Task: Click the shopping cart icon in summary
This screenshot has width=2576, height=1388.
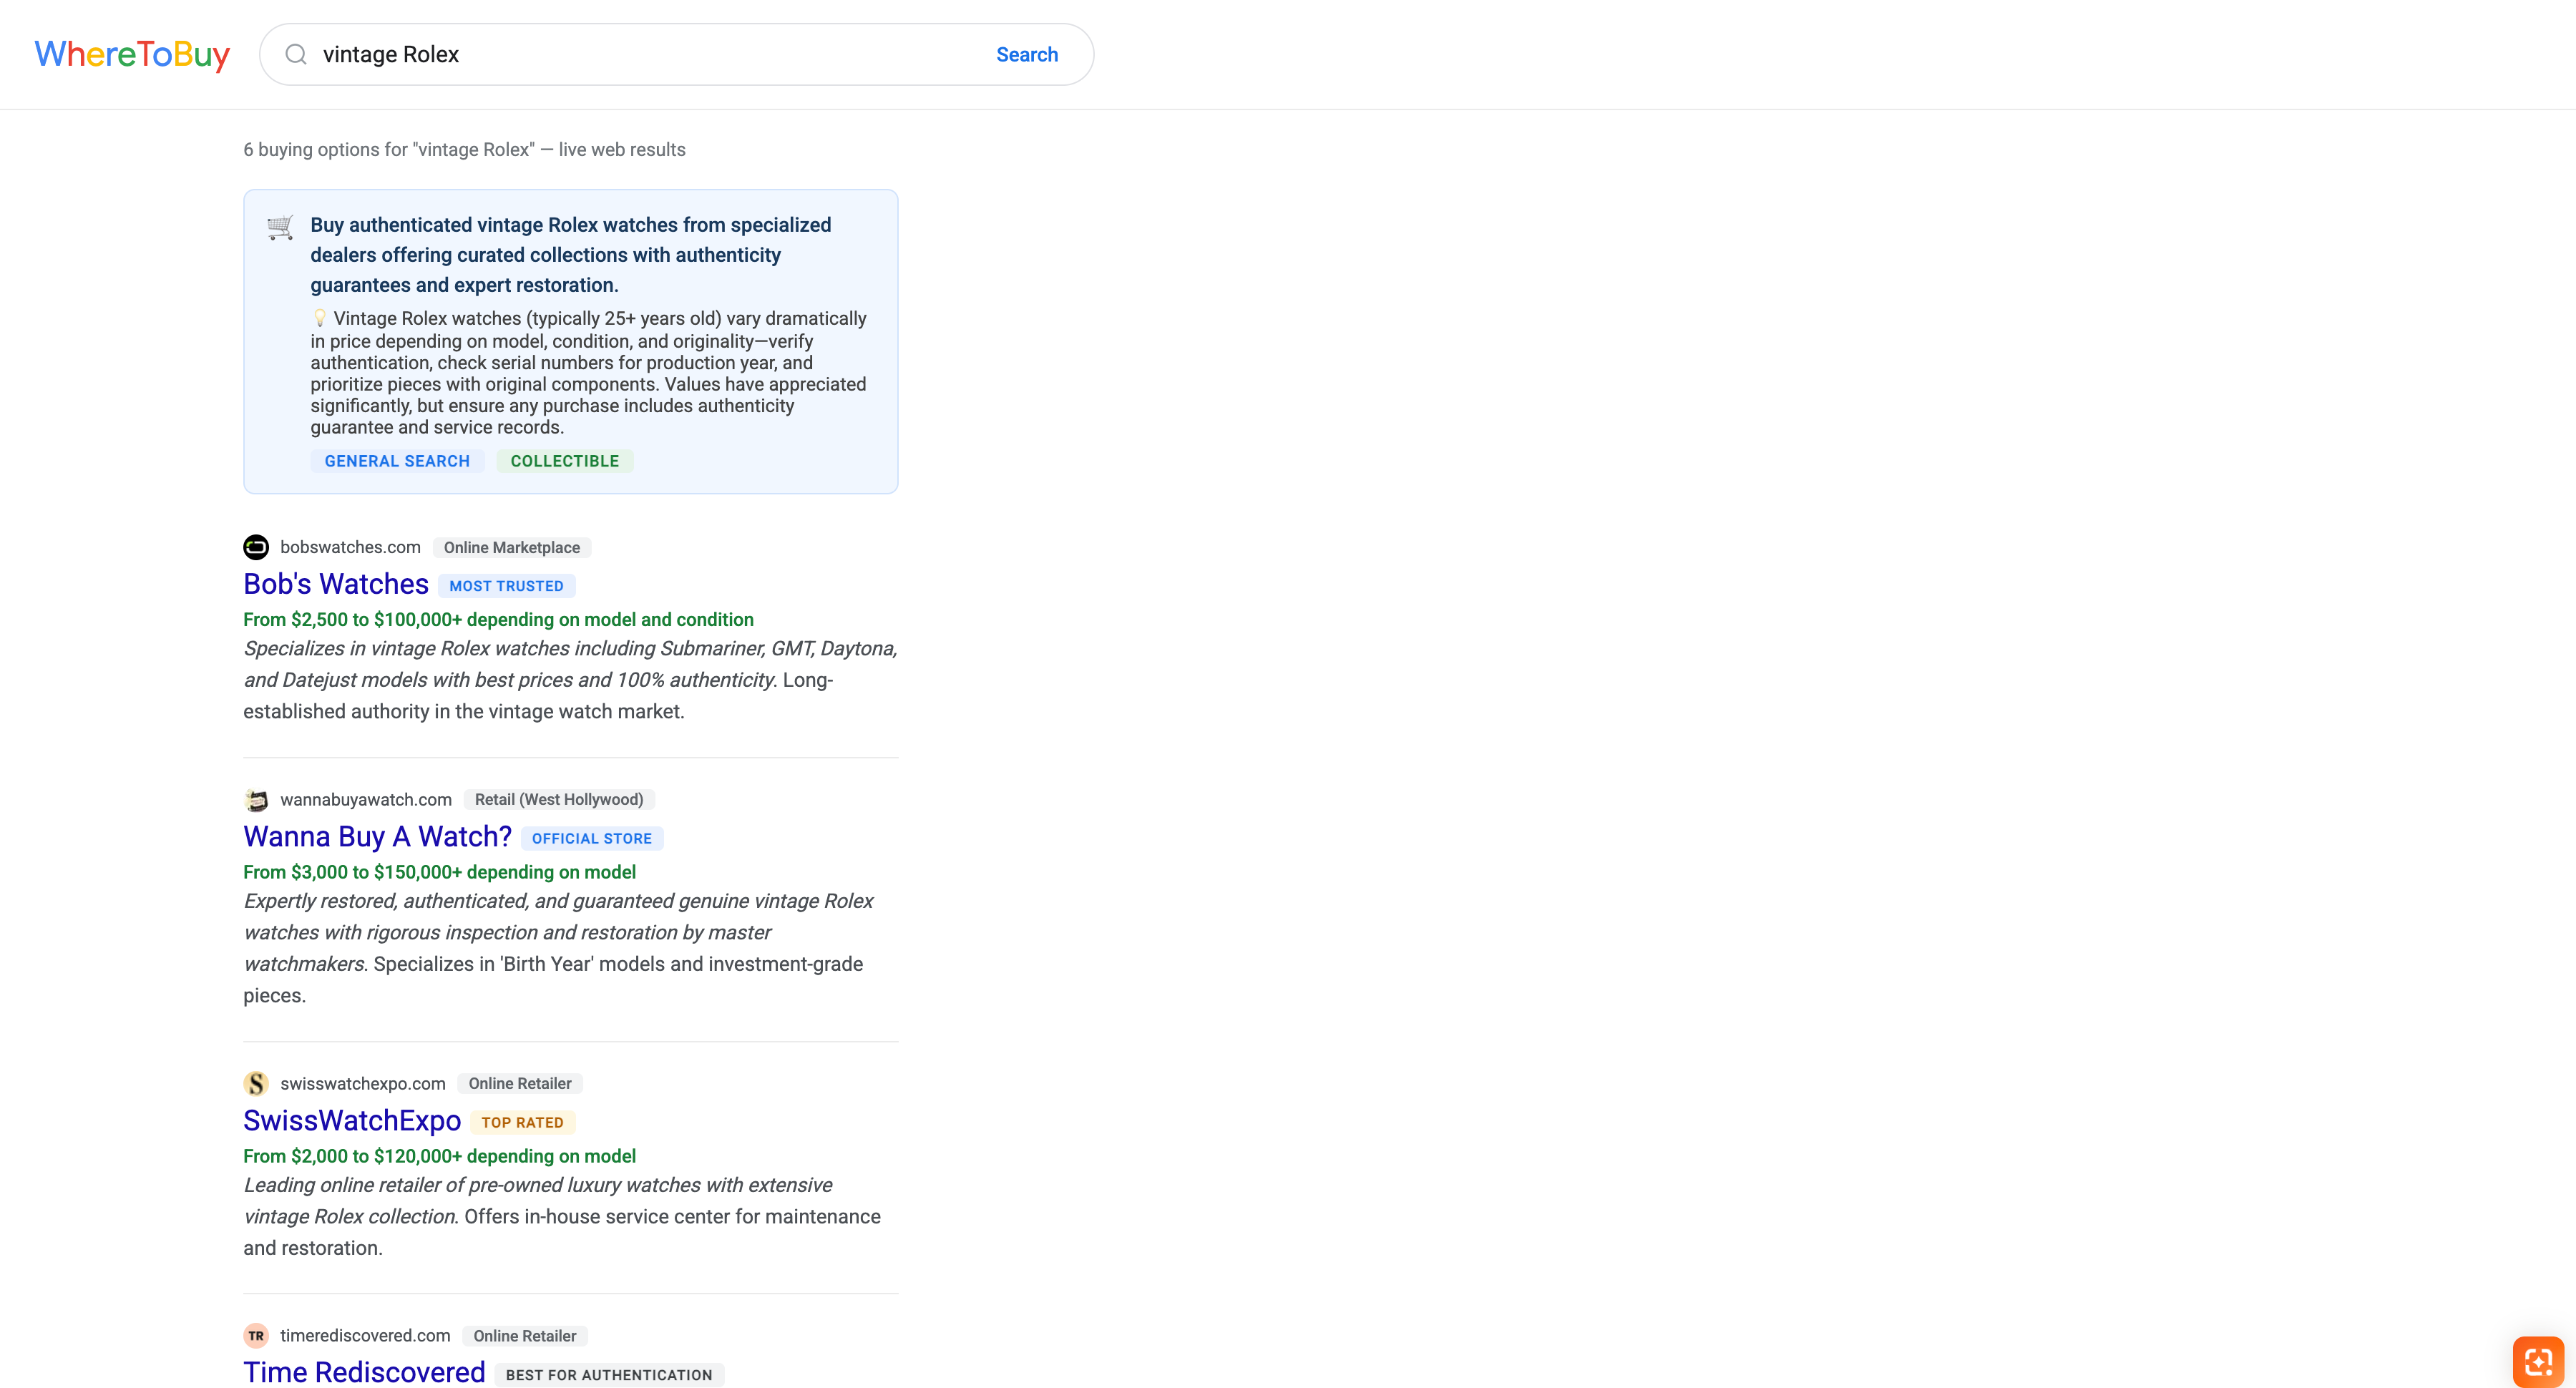Action: coord(281,227)
